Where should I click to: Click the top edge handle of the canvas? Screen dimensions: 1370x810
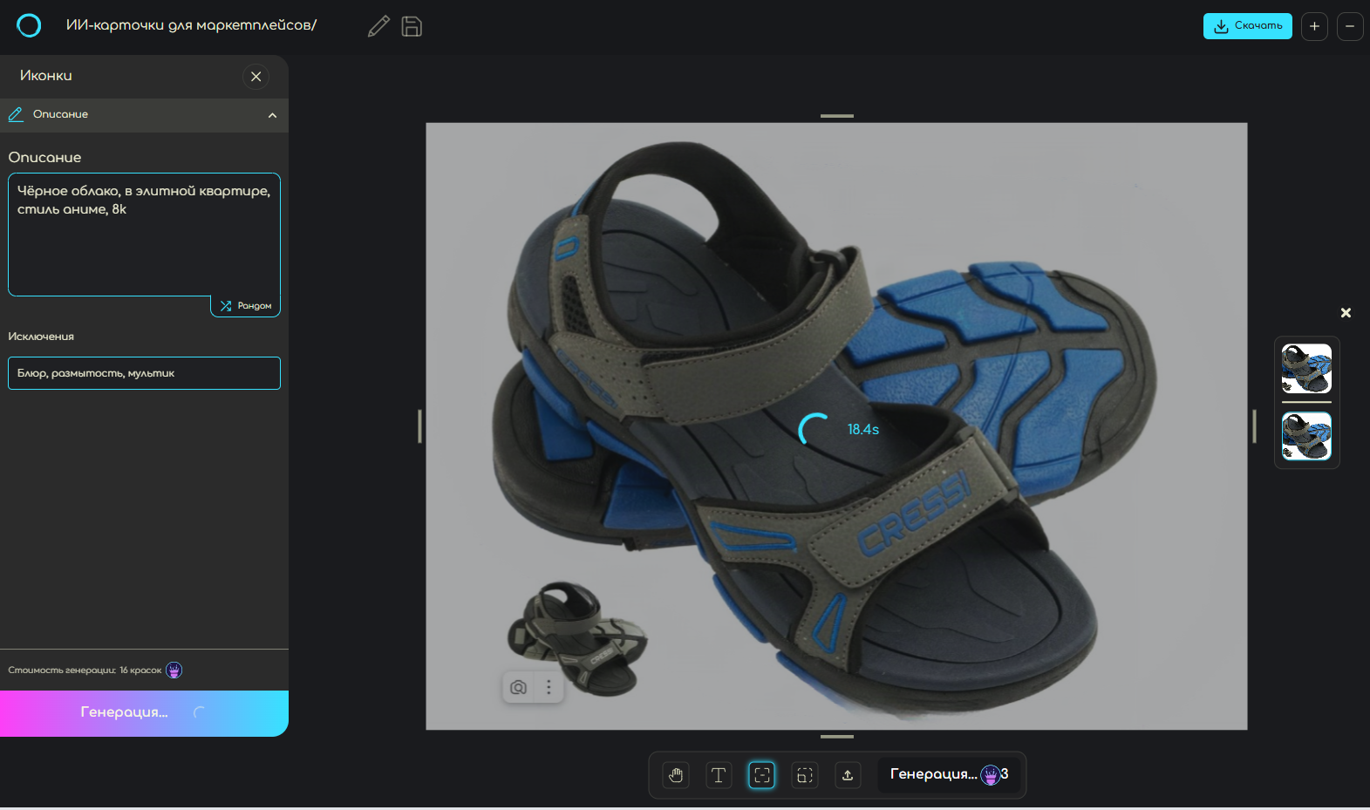tap(837, 116)
